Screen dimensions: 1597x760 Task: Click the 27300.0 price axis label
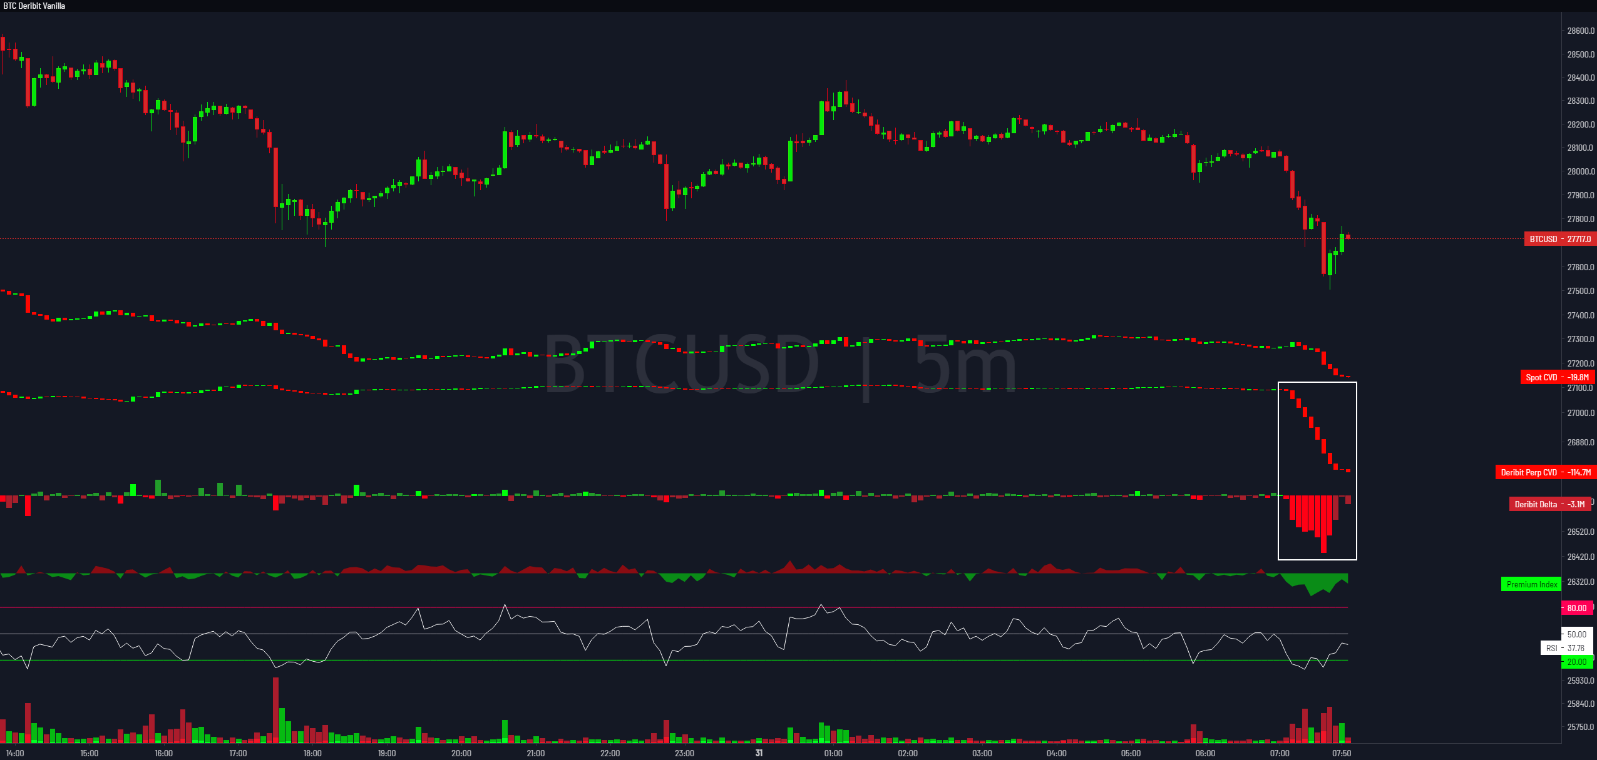click(1581, 339)
